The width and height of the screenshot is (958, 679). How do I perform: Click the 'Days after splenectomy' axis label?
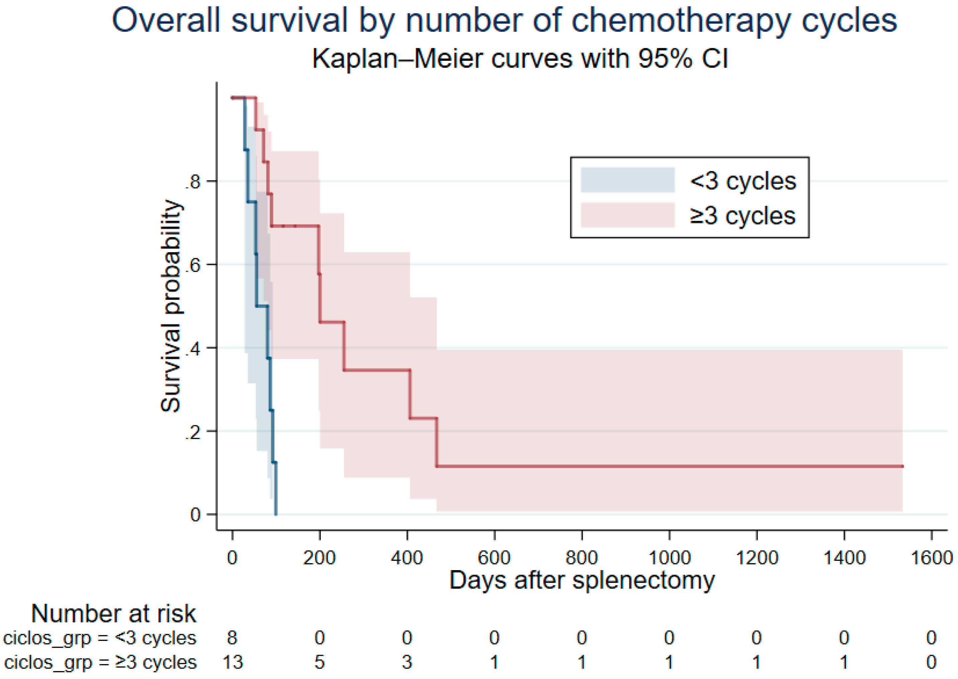pos(582,581)
